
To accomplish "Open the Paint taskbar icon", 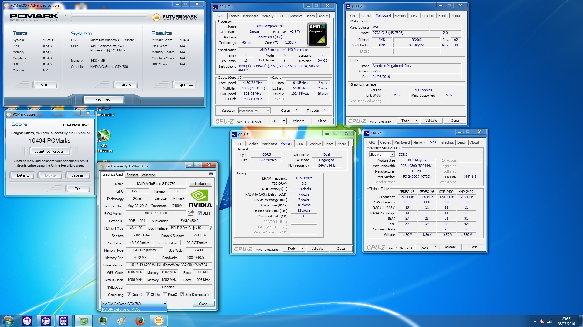I will pos(121,321).
